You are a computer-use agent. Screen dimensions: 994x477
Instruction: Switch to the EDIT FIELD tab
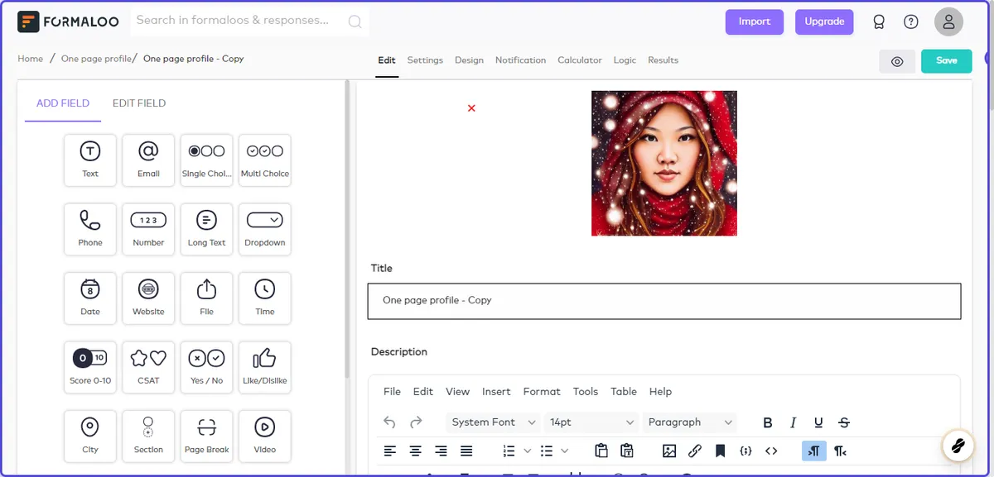coord(139,103)
